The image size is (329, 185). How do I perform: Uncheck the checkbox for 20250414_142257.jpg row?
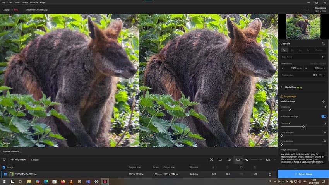click(x=5, y=174)
